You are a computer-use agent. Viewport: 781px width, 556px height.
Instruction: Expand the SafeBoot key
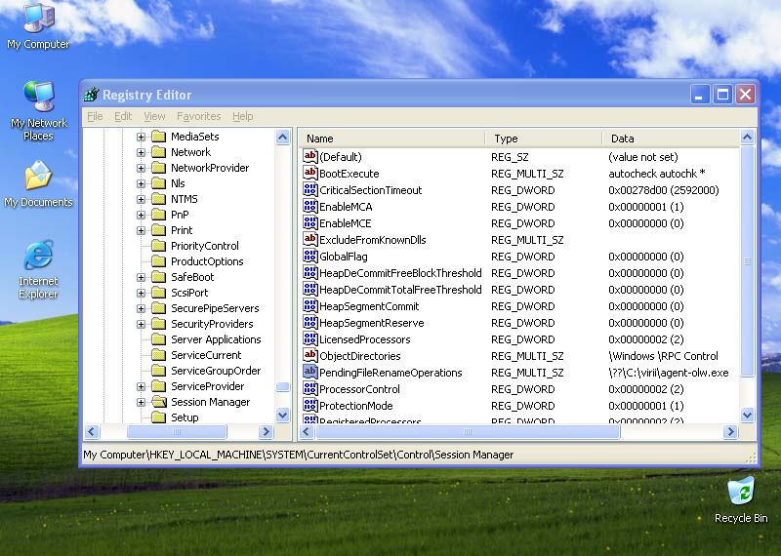[x=141, y=277]
